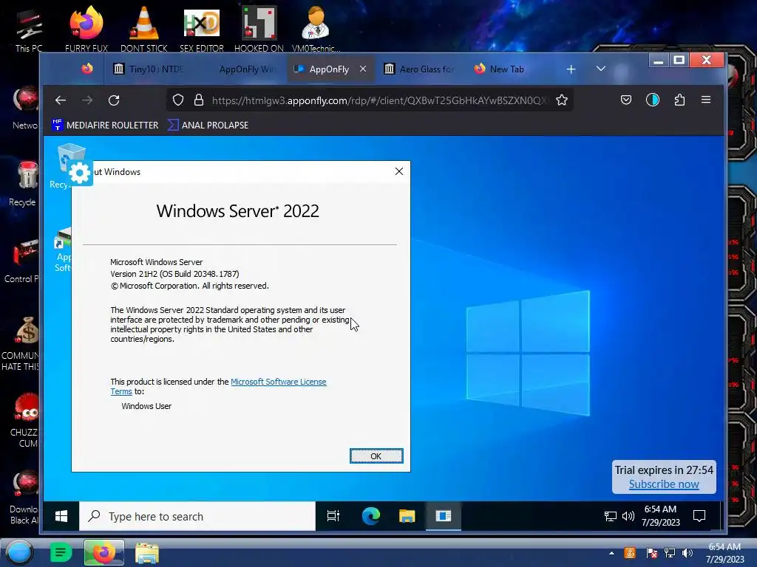Launch Microsoft Edge from remote taskbar

371,516
